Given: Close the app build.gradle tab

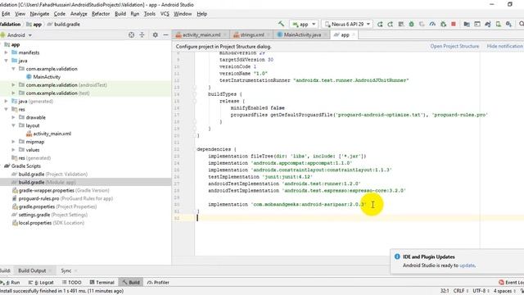Looking at the screenshot, I should (354, 34).
